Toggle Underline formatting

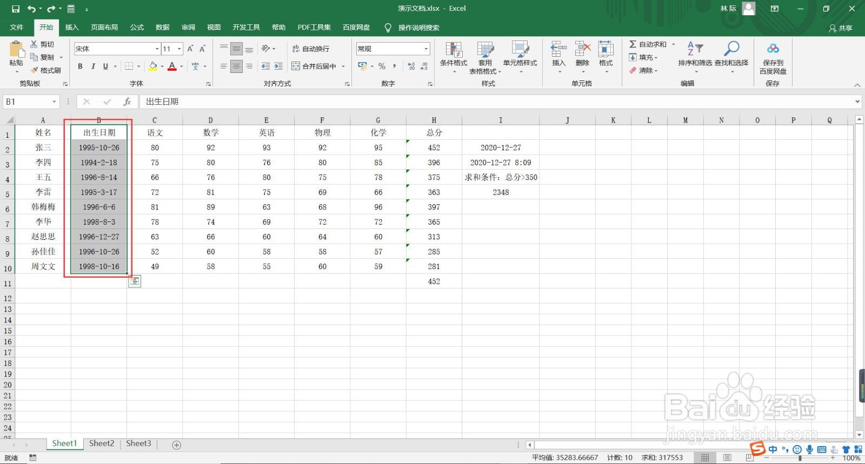point(105,66)
